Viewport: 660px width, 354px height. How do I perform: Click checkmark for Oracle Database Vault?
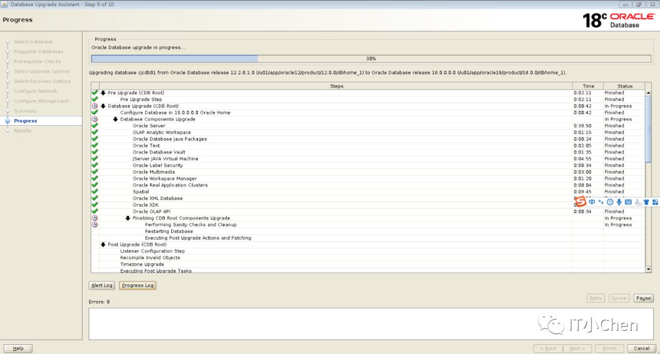click(x=95, y=152)
